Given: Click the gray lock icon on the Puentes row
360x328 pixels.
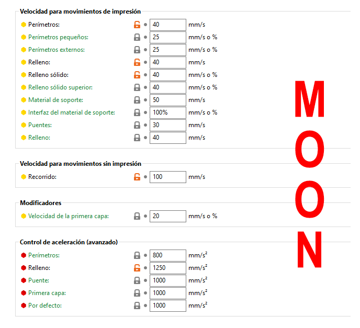Looking at the screenshot, I should (x=137, y=125).
